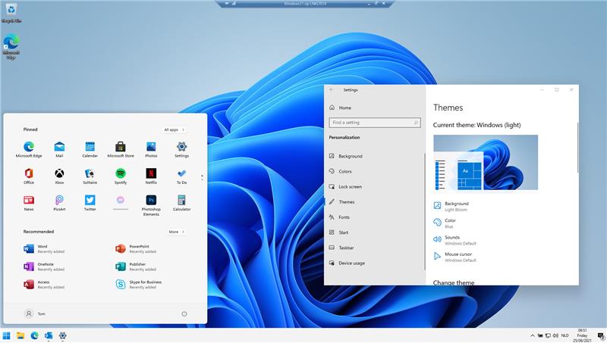Launch the Calendar pinned app
The width and height of the screenshot is (607, 343).
point(90,149)
